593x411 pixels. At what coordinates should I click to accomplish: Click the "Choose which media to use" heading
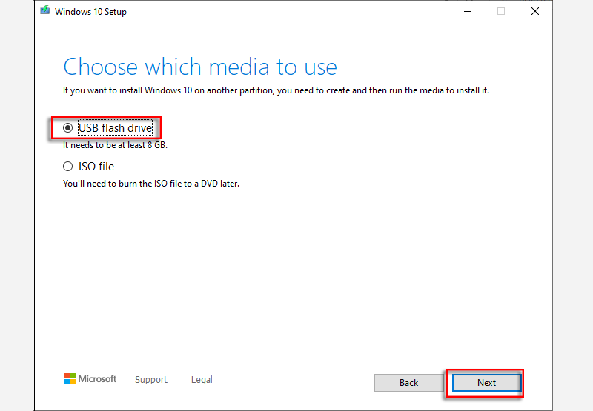200,67
